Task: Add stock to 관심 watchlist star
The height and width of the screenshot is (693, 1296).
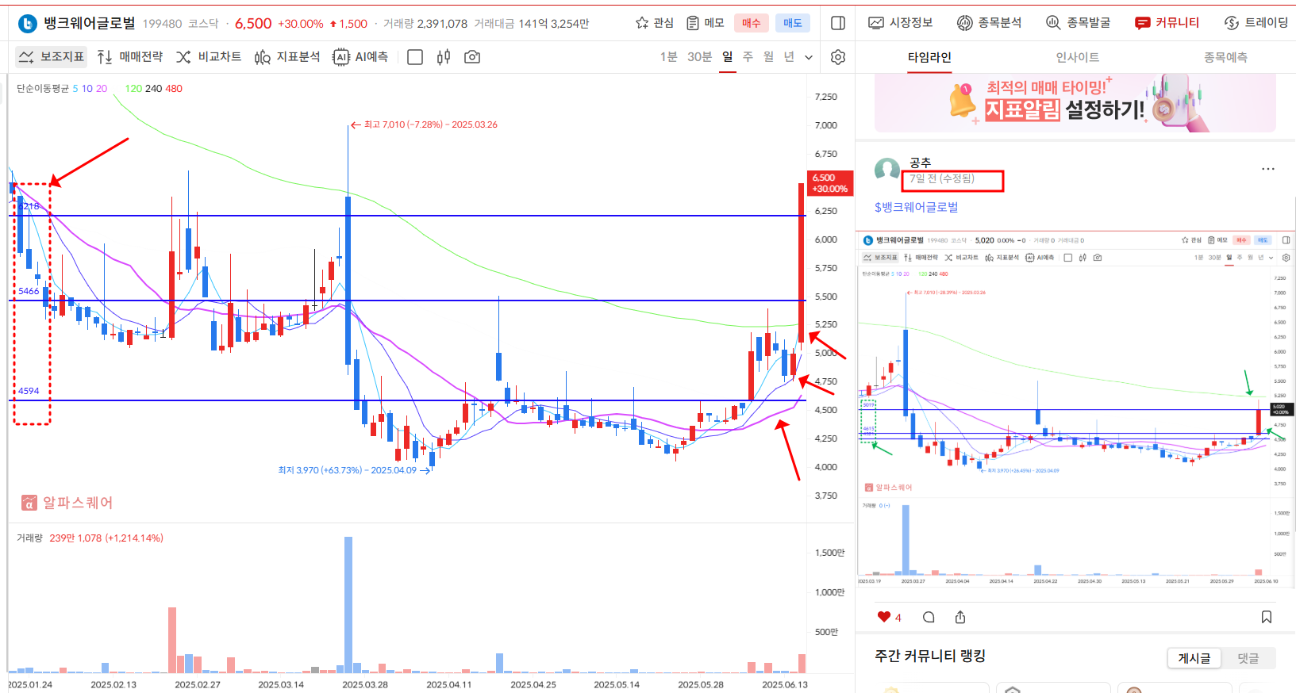Action: (x=654, y=23)
